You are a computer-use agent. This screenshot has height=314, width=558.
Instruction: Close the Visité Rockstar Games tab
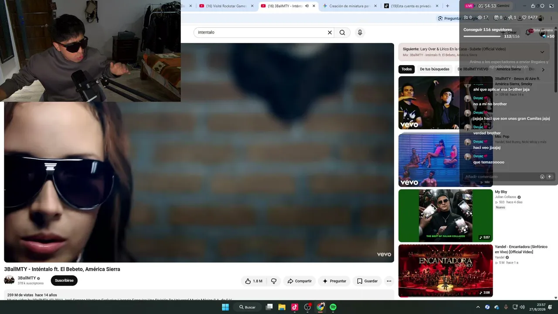252,6
